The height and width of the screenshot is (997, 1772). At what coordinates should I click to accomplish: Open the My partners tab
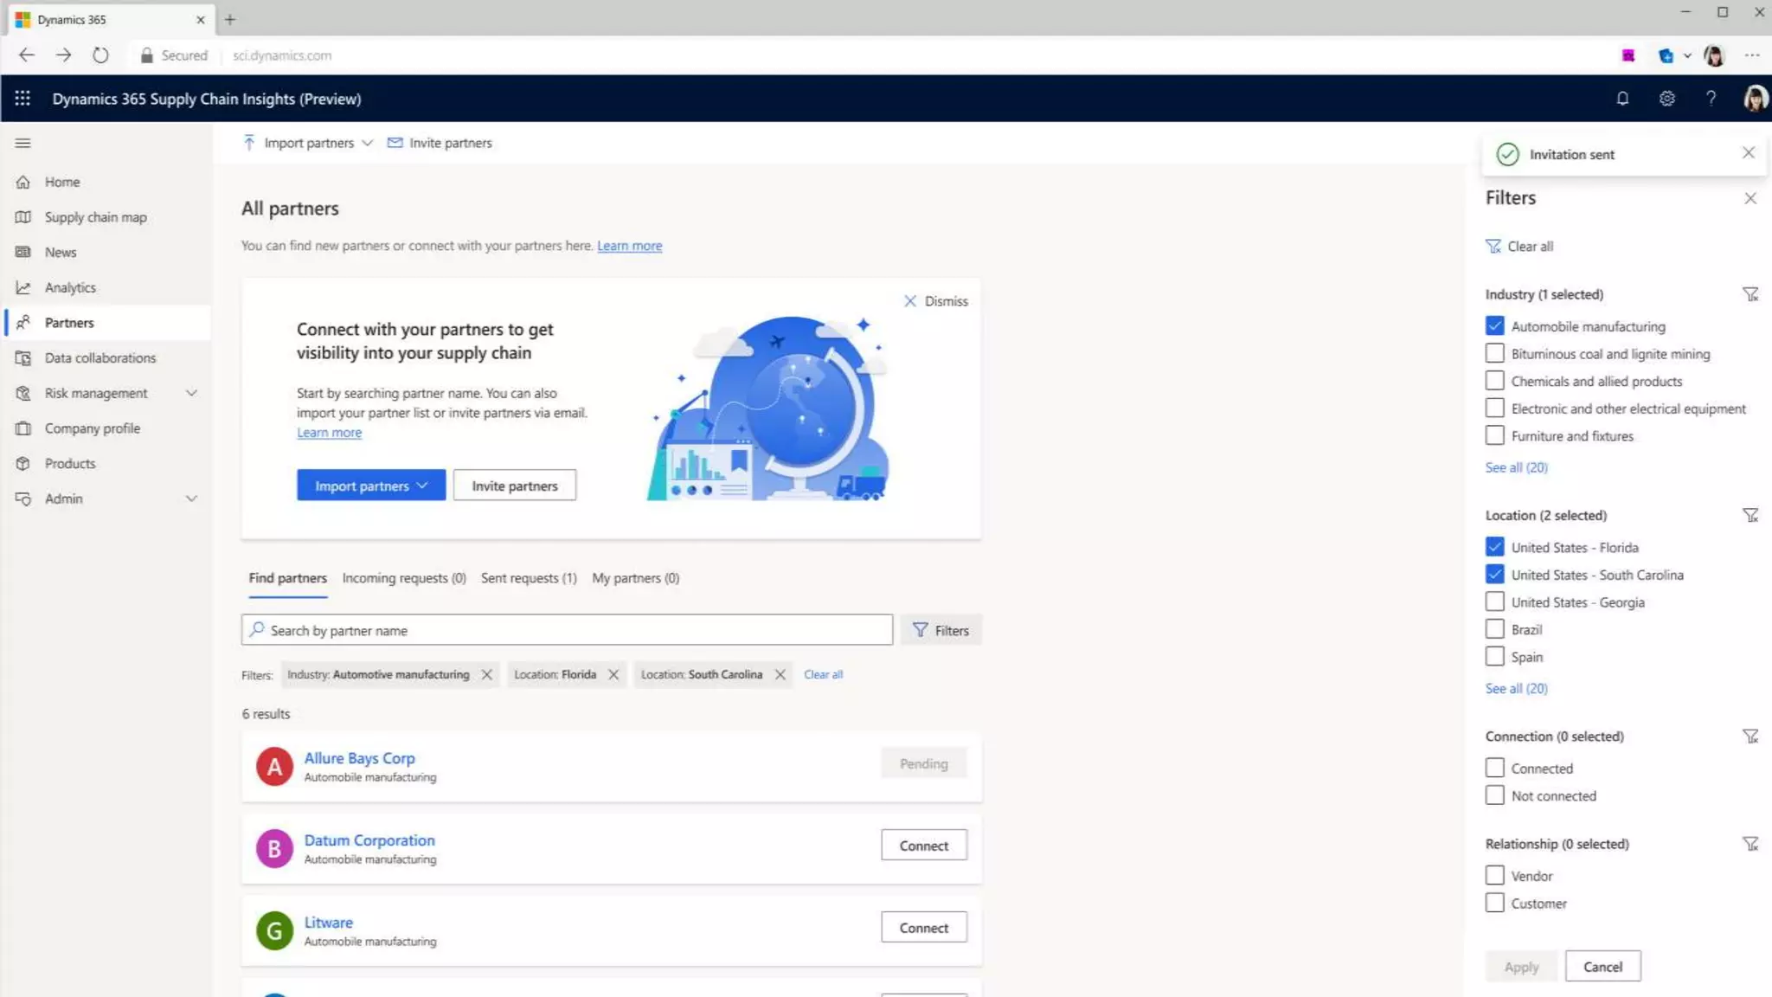pos(635,578)
